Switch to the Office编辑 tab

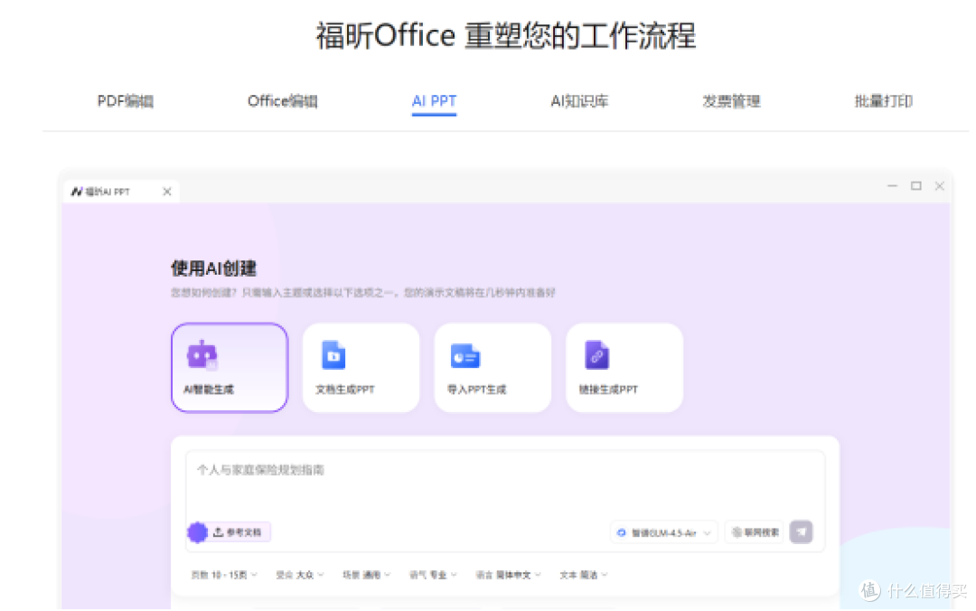click(x=283, y=101)
